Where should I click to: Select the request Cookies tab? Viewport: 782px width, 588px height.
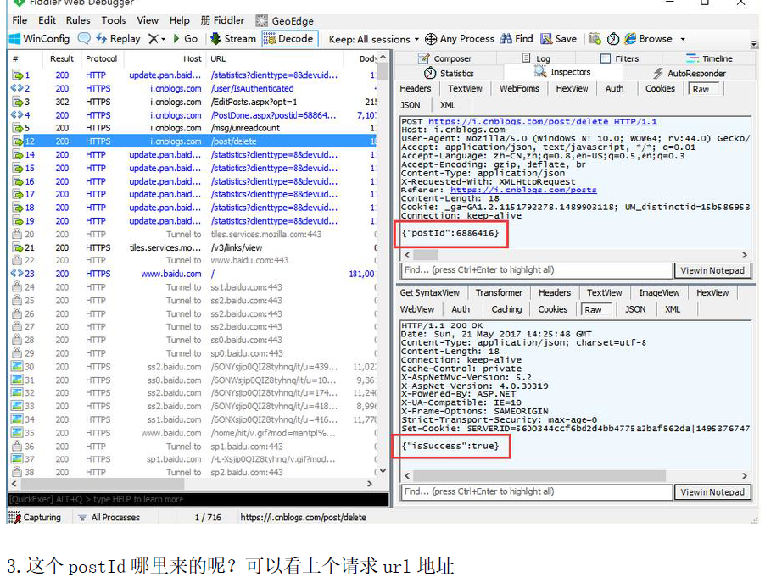660,89
